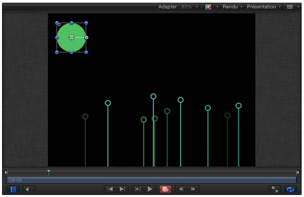This screenshot has height=197, width=304.
Task: Go to start of project
Action: (x=110, y=189)
